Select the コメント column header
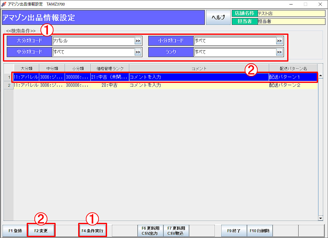This screenshot has width=328, height=238. 199,68
